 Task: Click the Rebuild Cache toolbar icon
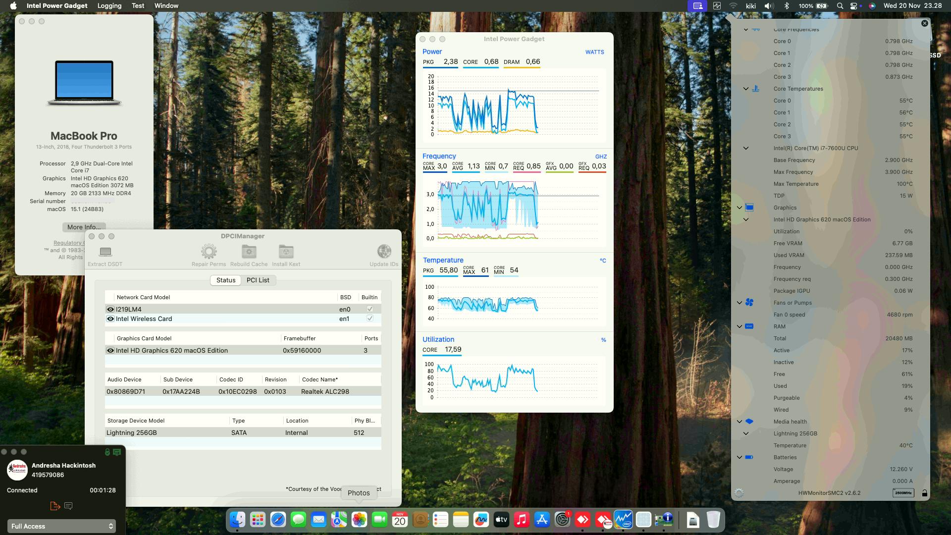249,252
